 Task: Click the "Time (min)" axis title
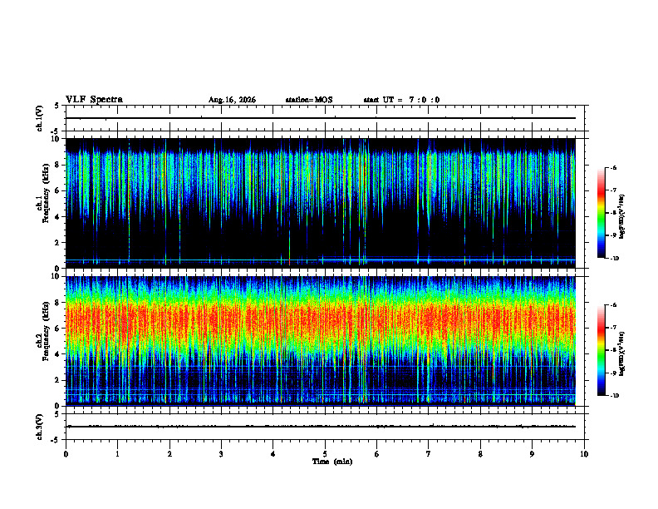point(332,462)
